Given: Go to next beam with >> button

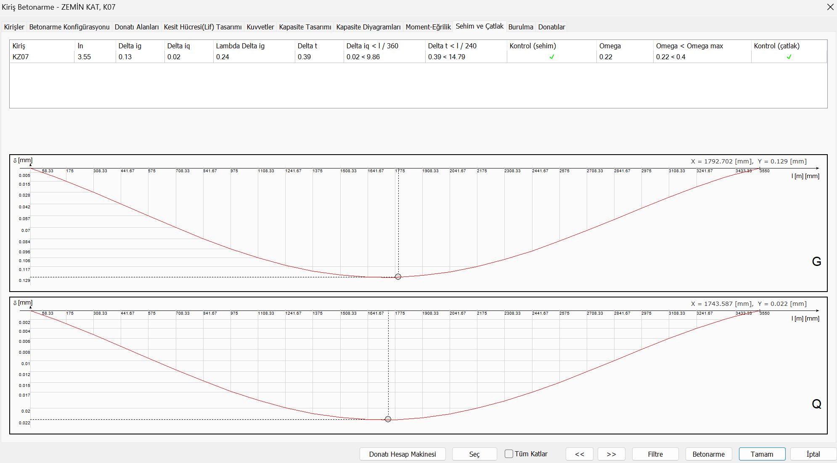Looking at the screenshot, I should click(611, 454).
